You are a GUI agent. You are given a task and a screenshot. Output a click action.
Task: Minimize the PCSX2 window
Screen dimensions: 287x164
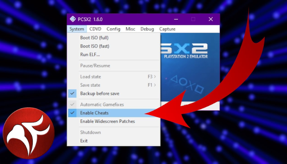coord(176,19)
